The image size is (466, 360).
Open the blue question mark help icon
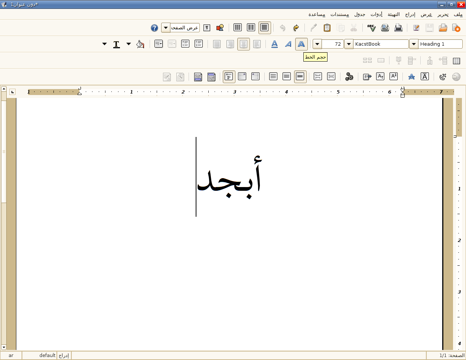pyautogui.click(x=154, y=28)
